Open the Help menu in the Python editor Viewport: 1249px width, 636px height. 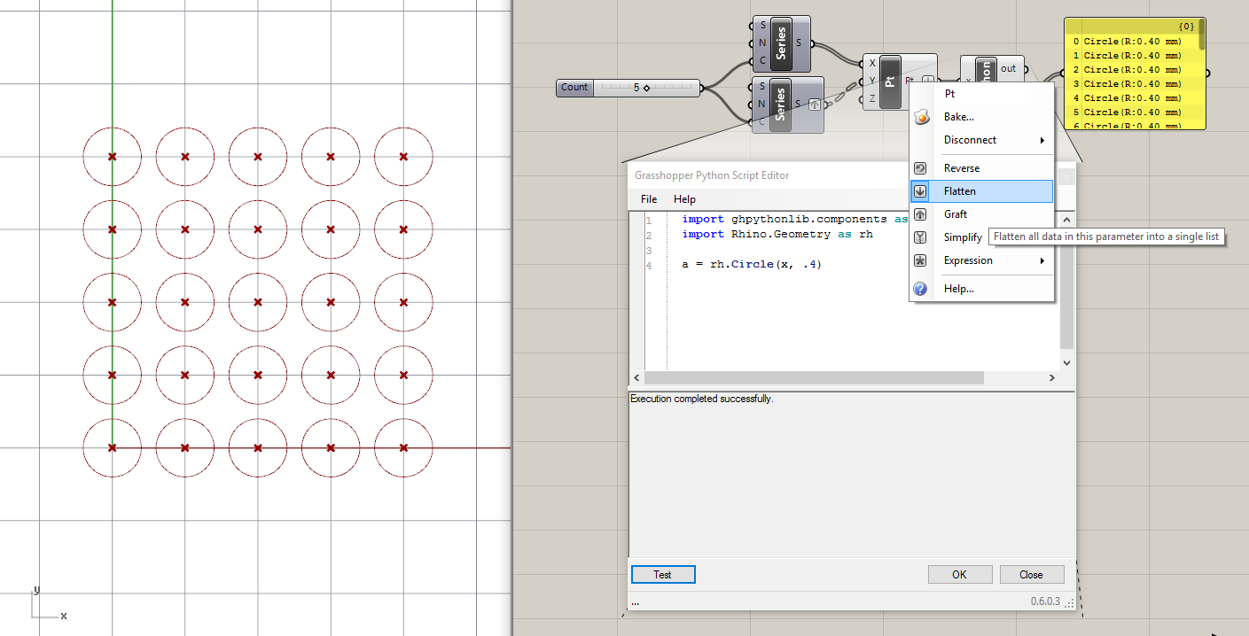pyautogui.click(x=684, y=198)
